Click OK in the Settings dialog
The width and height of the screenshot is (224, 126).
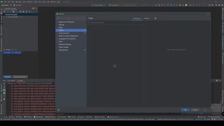tap(185, 110)
